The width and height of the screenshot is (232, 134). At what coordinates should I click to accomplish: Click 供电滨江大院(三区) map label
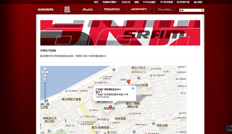click(x=50, y=120)
